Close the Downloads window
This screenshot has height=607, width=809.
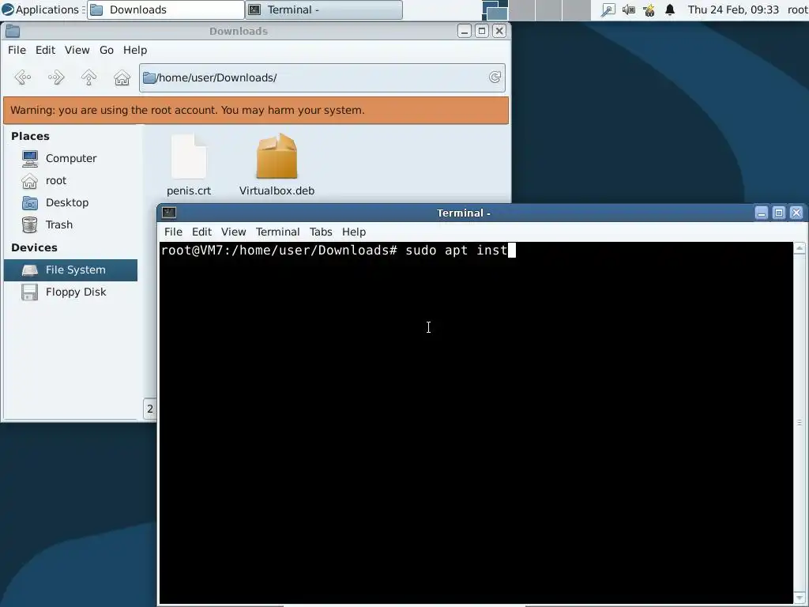point(499,31)
